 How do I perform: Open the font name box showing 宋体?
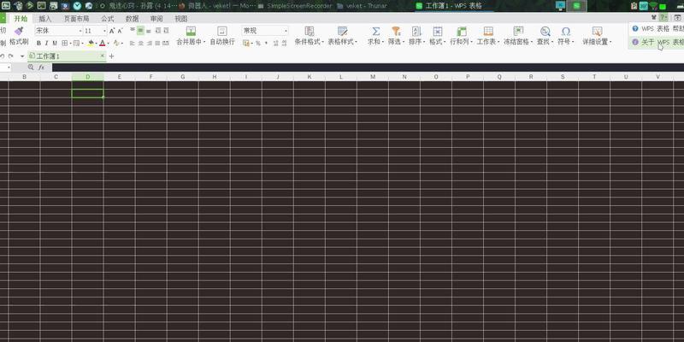tap(58, 31)
